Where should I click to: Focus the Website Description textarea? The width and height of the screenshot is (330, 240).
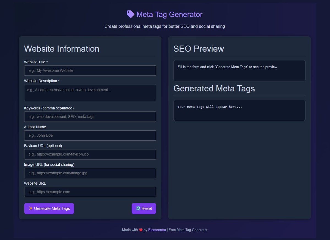(90, 93)
